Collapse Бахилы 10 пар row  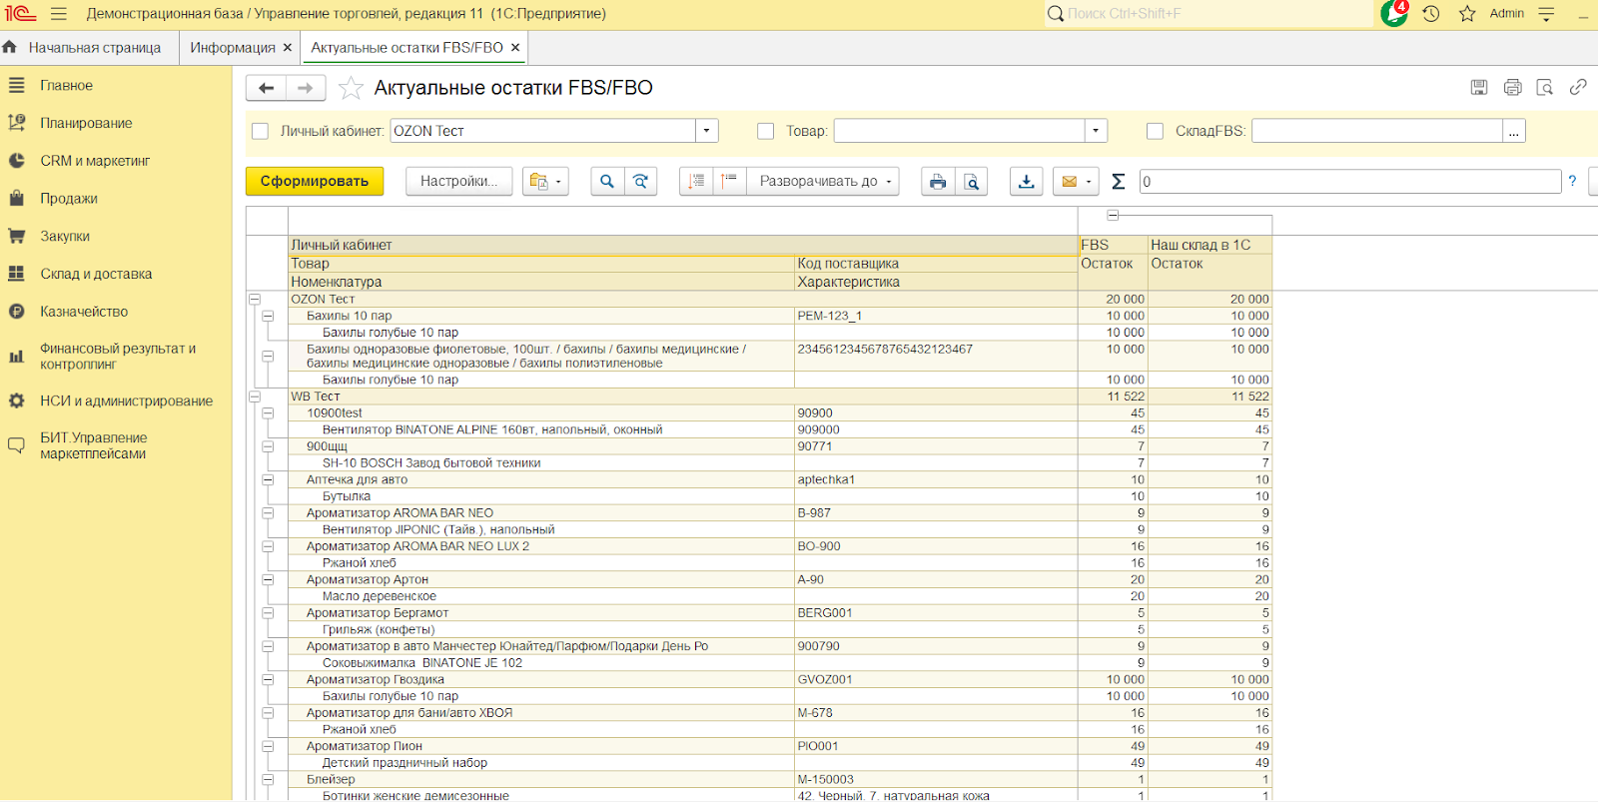(268, 316)
